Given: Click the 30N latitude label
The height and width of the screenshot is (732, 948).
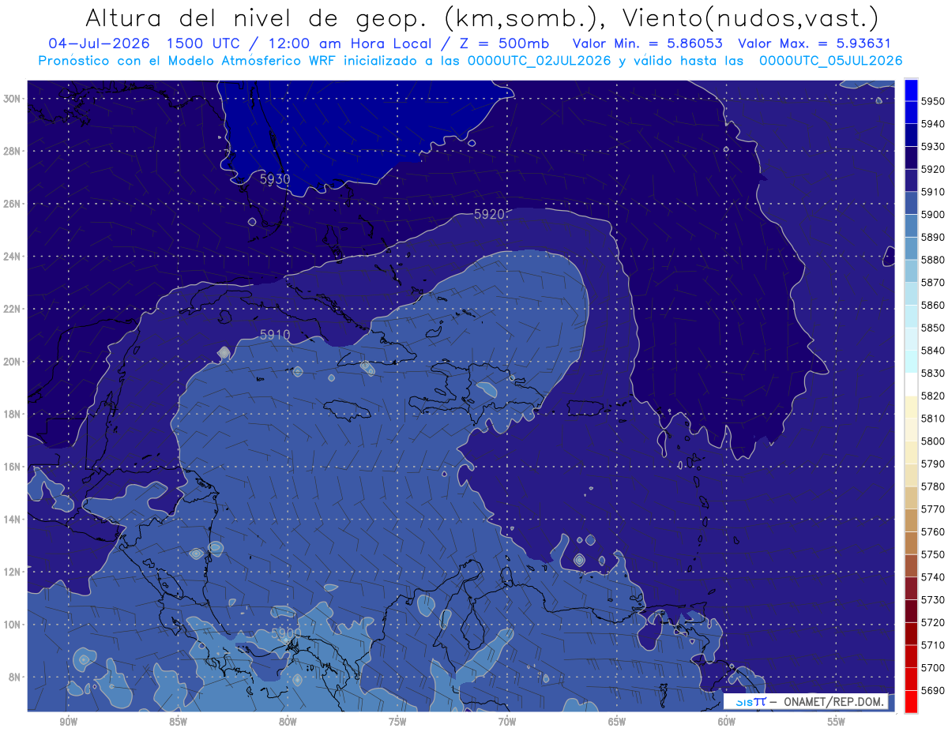Looking at the screenshot, I should click(x=13, y=99).
